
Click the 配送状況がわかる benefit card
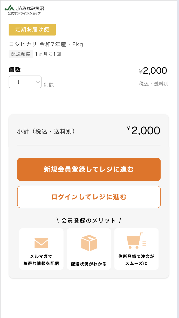point(89,249)
